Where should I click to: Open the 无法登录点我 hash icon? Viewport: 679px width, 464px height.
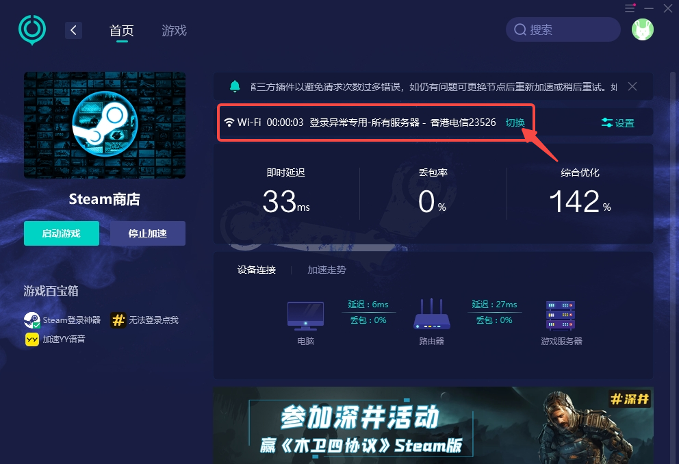click(x=118, y=320)
